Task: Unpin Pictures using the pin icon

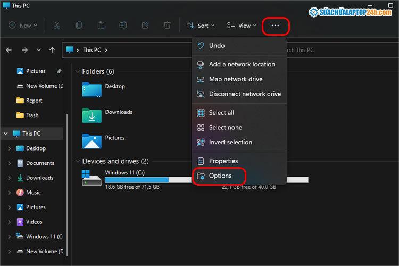Action: [59, 71]
